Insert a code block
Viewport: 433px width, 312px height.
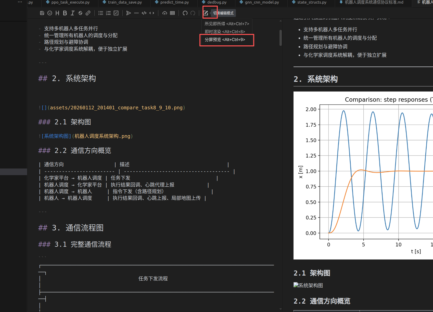click(144, 13)
